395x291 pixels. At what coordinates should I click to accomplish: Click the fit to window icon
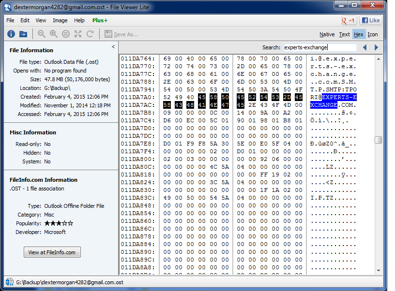78,34
